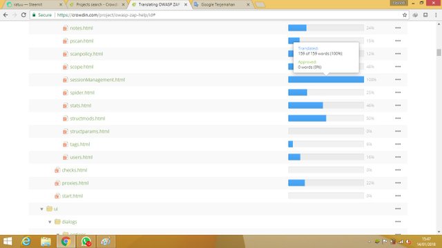This screenshot has height=248, width=442.
Task: Open the three-dot menu for users.html
Action: pos(398,157)
